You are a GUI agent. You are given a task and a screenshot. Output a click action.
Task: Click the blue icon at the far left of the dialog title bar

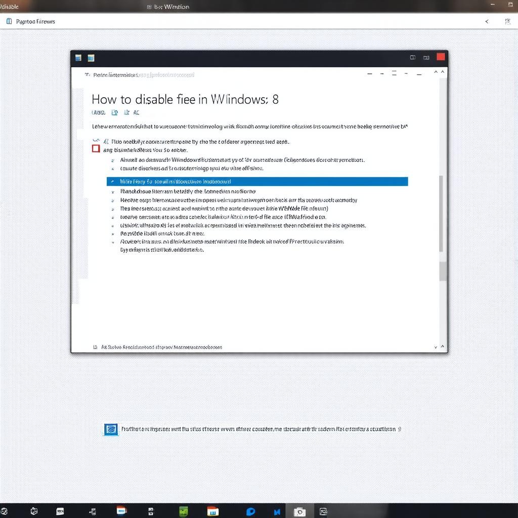(x=78, y=58)
